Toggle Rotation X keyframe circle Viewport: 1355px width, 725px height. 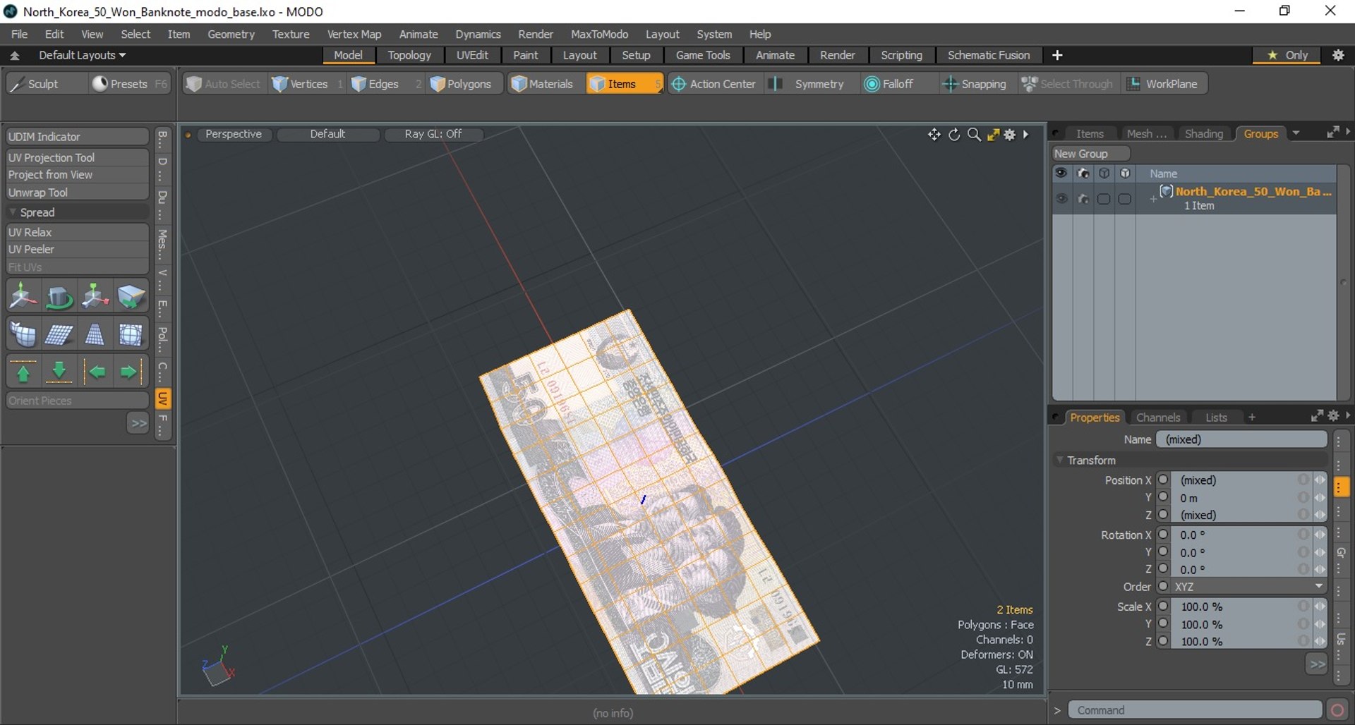click(1164, 535)
